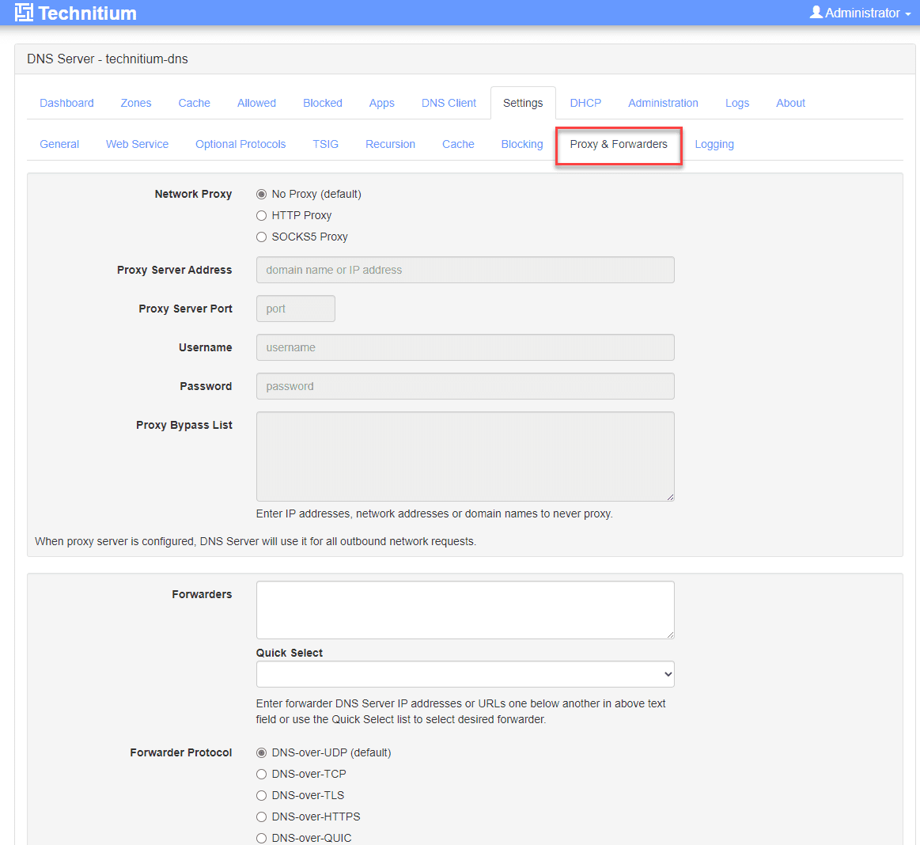
Task: Open the Logs tab
Action: [737, 104]
